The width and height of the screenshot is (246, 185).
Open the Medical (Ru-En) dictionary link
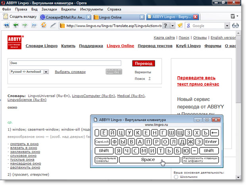(x=131, y=96)
